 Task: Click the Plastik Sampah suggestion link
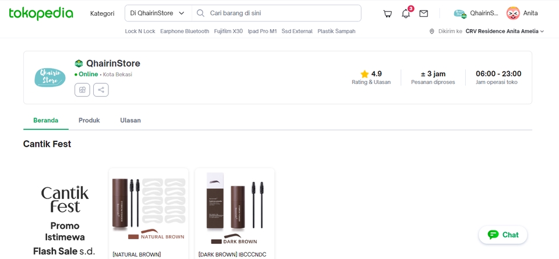pyautogui.click(x=337, y=31)
